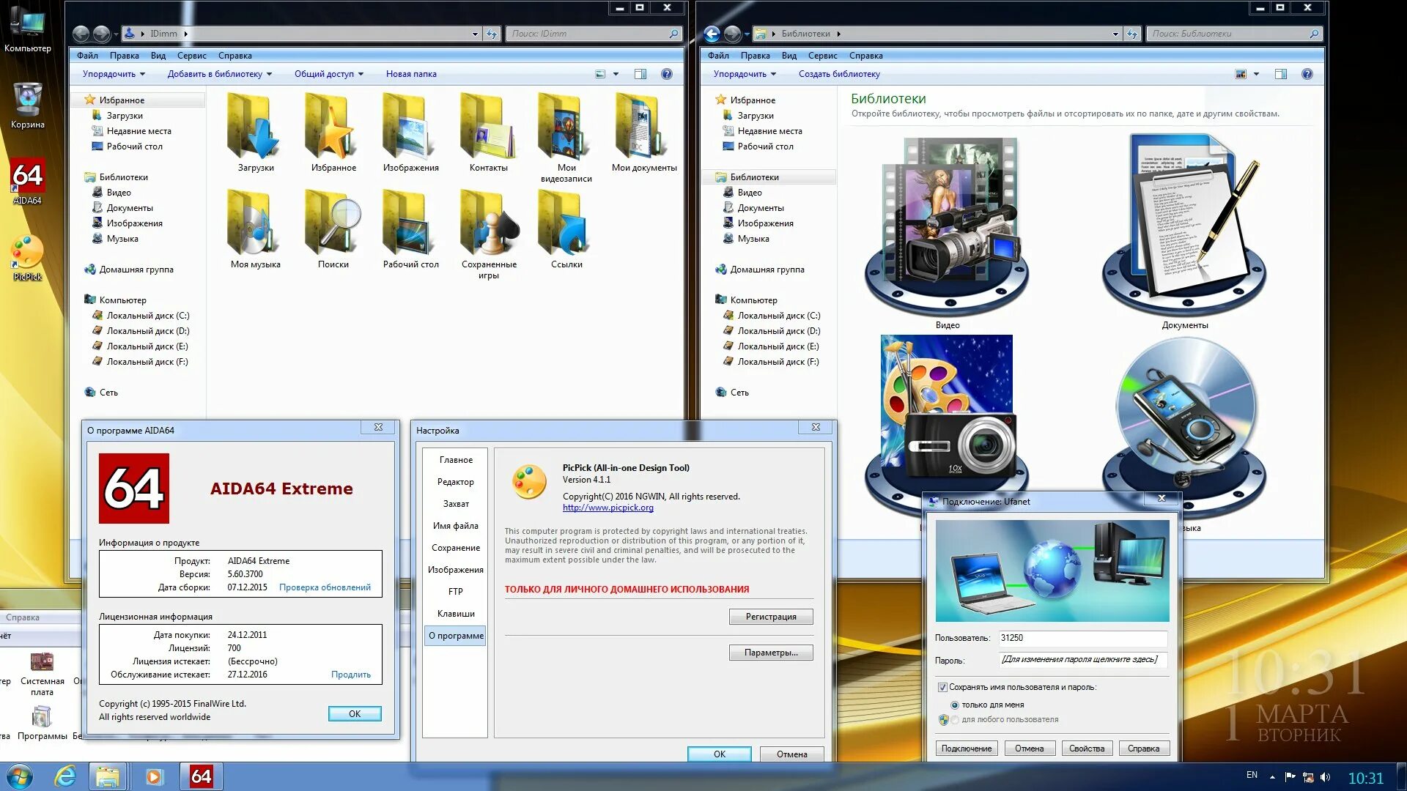Click the Регистрация button in PicPick
Image resolution: width=1407 pixels, height=791 pixels.
770,617
